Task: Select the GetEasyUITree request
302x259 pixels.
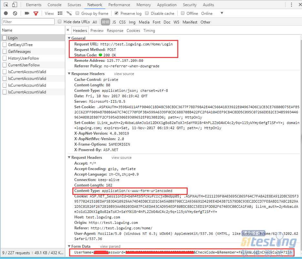Action: [33, 44]
